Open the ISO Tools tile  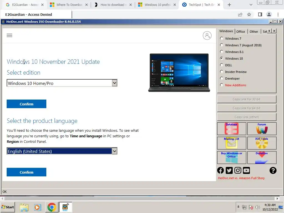point(262,143)
